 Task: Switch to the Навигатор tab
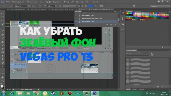pos(138,11)
